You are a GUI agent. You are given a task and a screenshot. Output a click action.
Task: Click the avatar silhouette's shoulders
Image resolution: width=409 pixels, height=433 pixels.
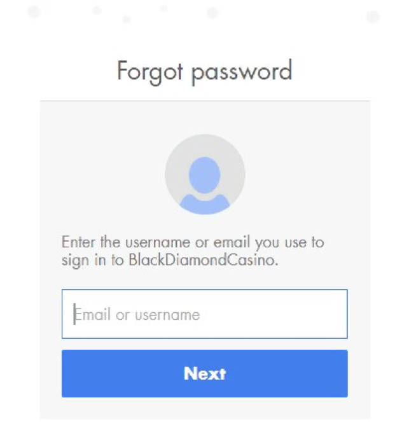tap(205, 203)
